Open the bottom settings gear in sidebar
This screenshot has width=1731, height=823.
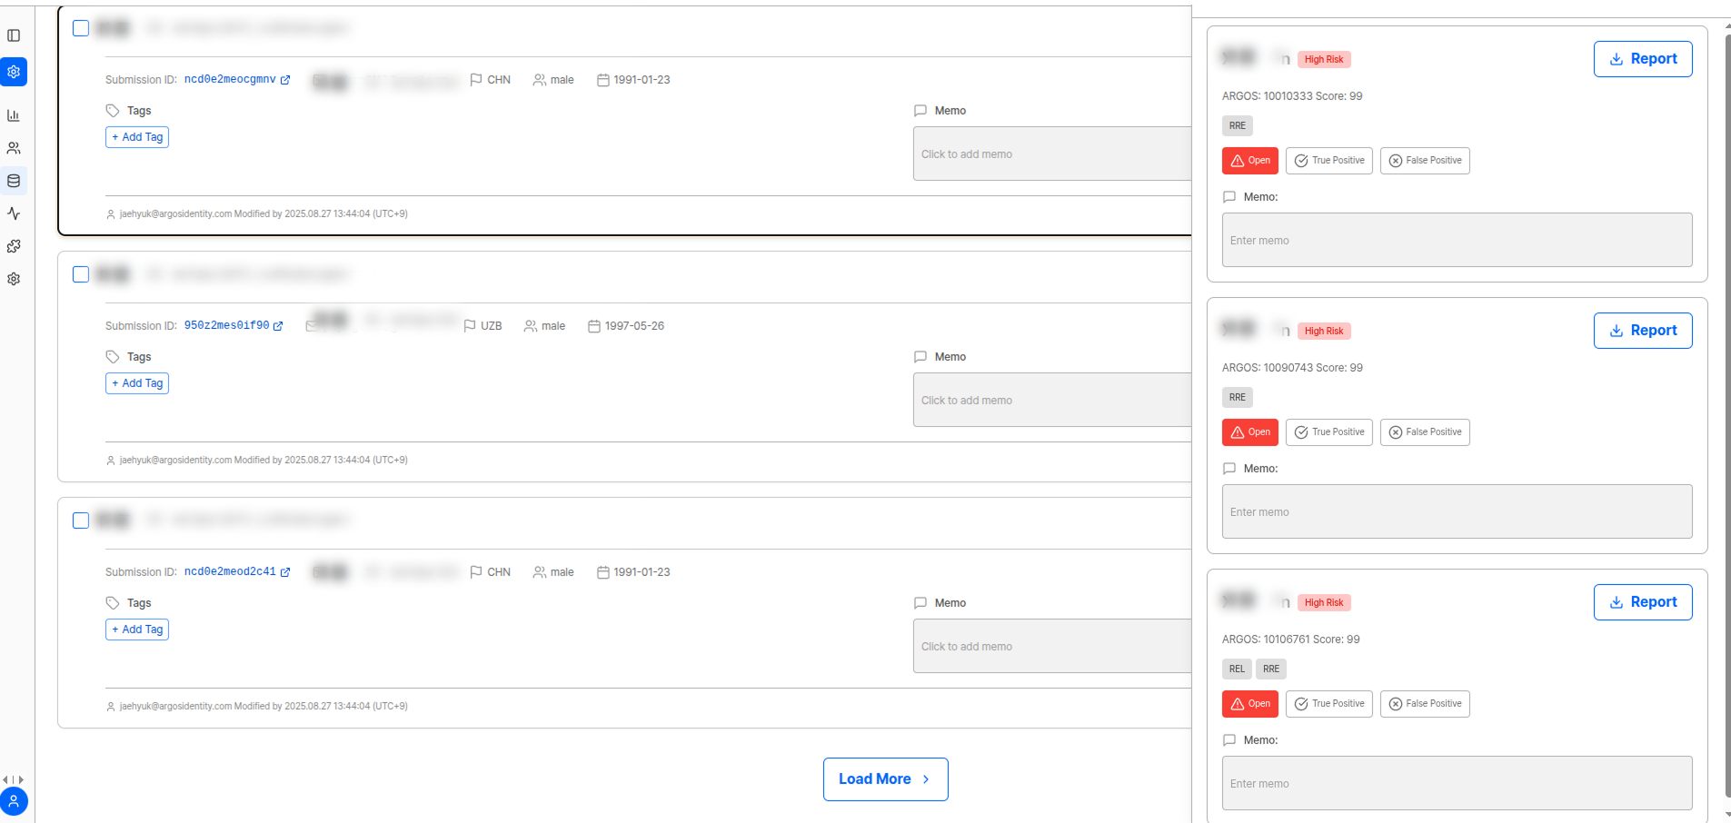(x=14, y=279)
